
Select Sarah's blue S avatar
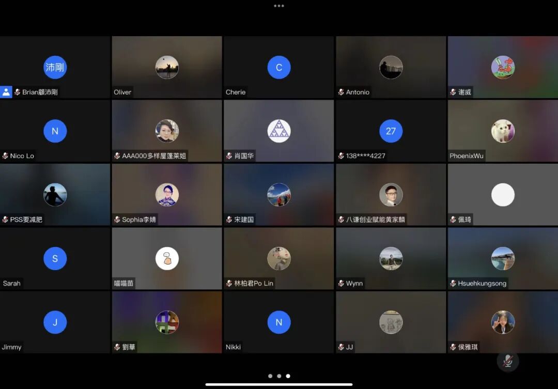(x=55, y=258)
